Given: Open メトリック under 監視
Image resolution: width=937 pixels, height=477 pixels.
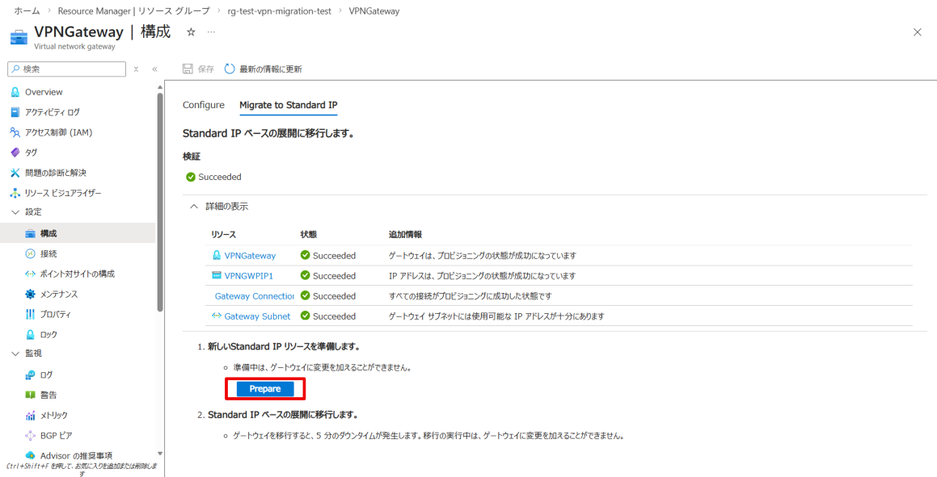Looking at the screenshot, I should tap(53, 415).
